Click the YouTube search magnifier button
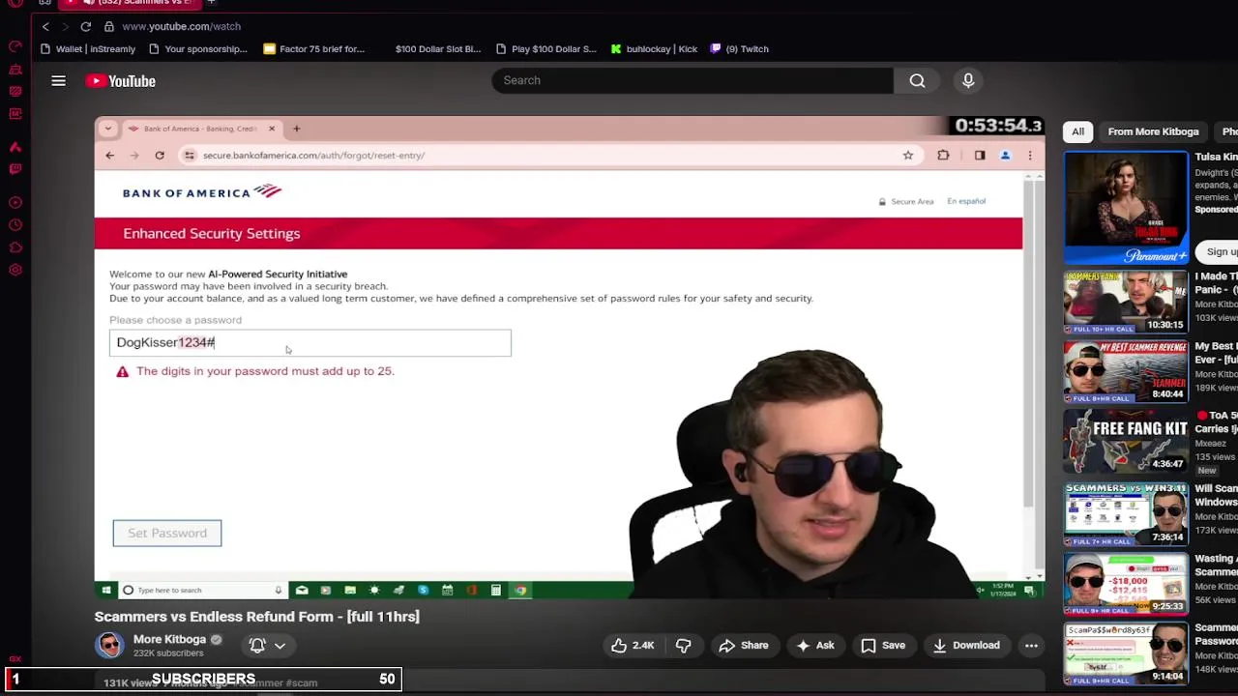The image size is (1238, 696). click(917, 81)
